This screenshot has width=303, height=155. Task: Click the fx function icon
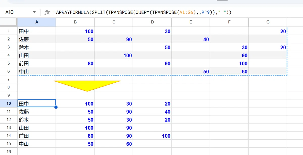(x=47, y=12)
